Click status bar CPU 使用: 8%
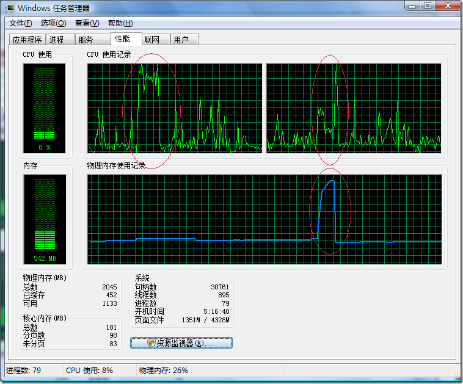Viewport: 463px width, 384px height. [89, 371]
